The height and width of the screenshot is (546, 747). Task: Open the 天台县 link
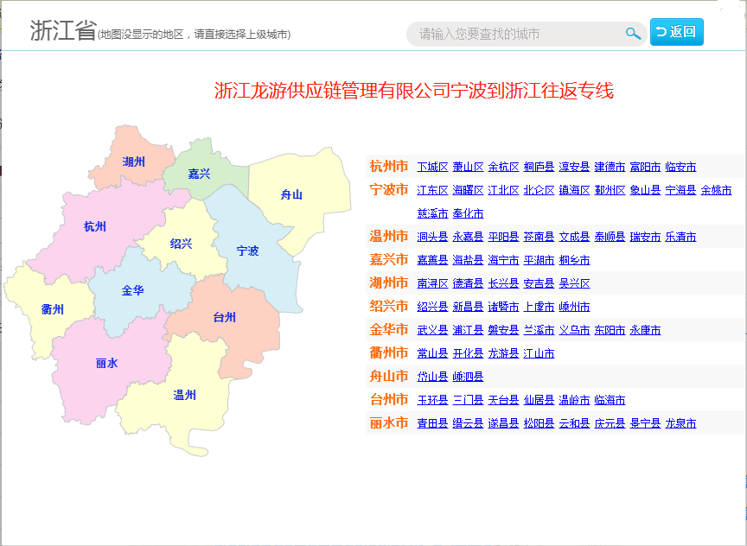503,400
